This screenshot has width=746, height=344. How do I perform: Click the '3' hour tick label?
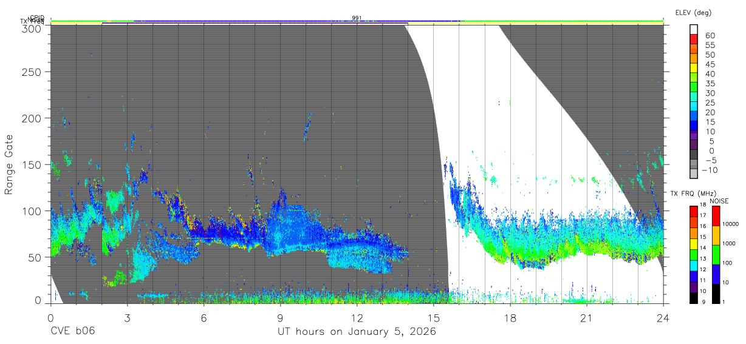point(126,317)
